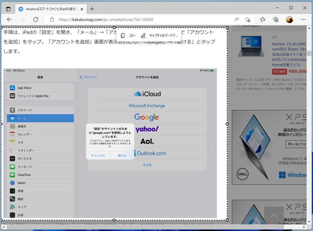Click 詳しくはこちら in the Dell XPS ad
Viewport: 313px width, 231px height.
coord(296,144)
